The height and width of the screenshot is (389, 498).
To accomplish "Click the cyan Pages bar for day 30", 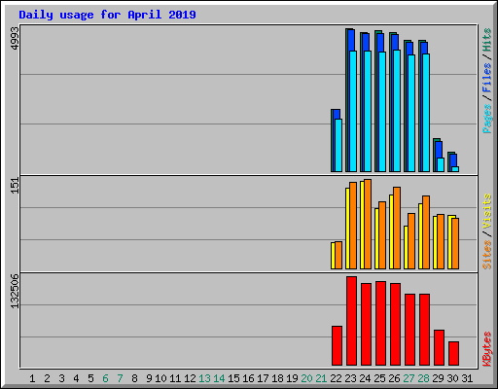I will click(x=455, y=169).
